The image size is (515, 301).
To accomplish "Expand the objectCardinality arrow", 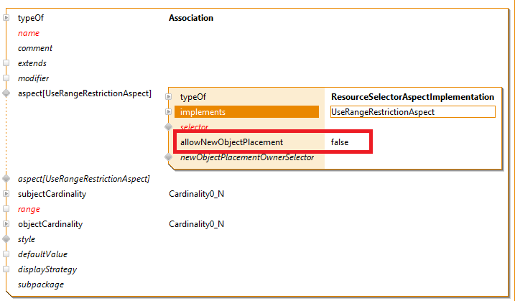I will click(6, 224).
